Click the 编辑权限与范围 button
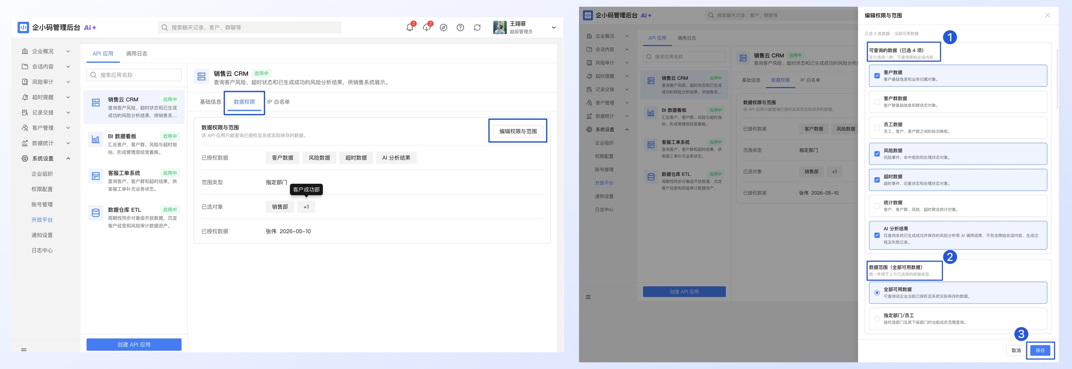The height and width of the screenshot is (369, 1072). pyautogui.click(x=518, y=131)
